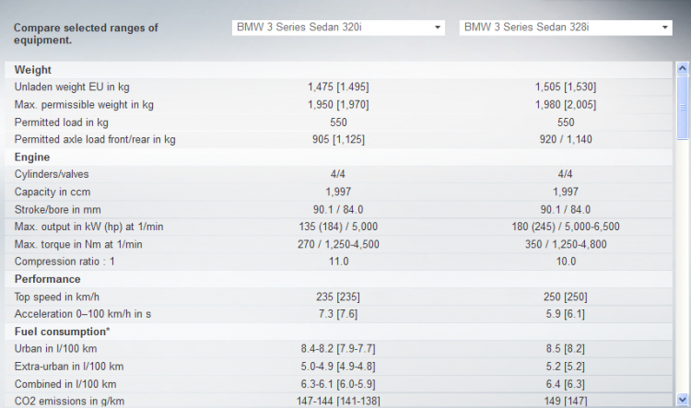The image size is (691, 408).
Task: Click the 328i top speed '250 [250]'
Action: pyautogui.click(x=566, y=297)
